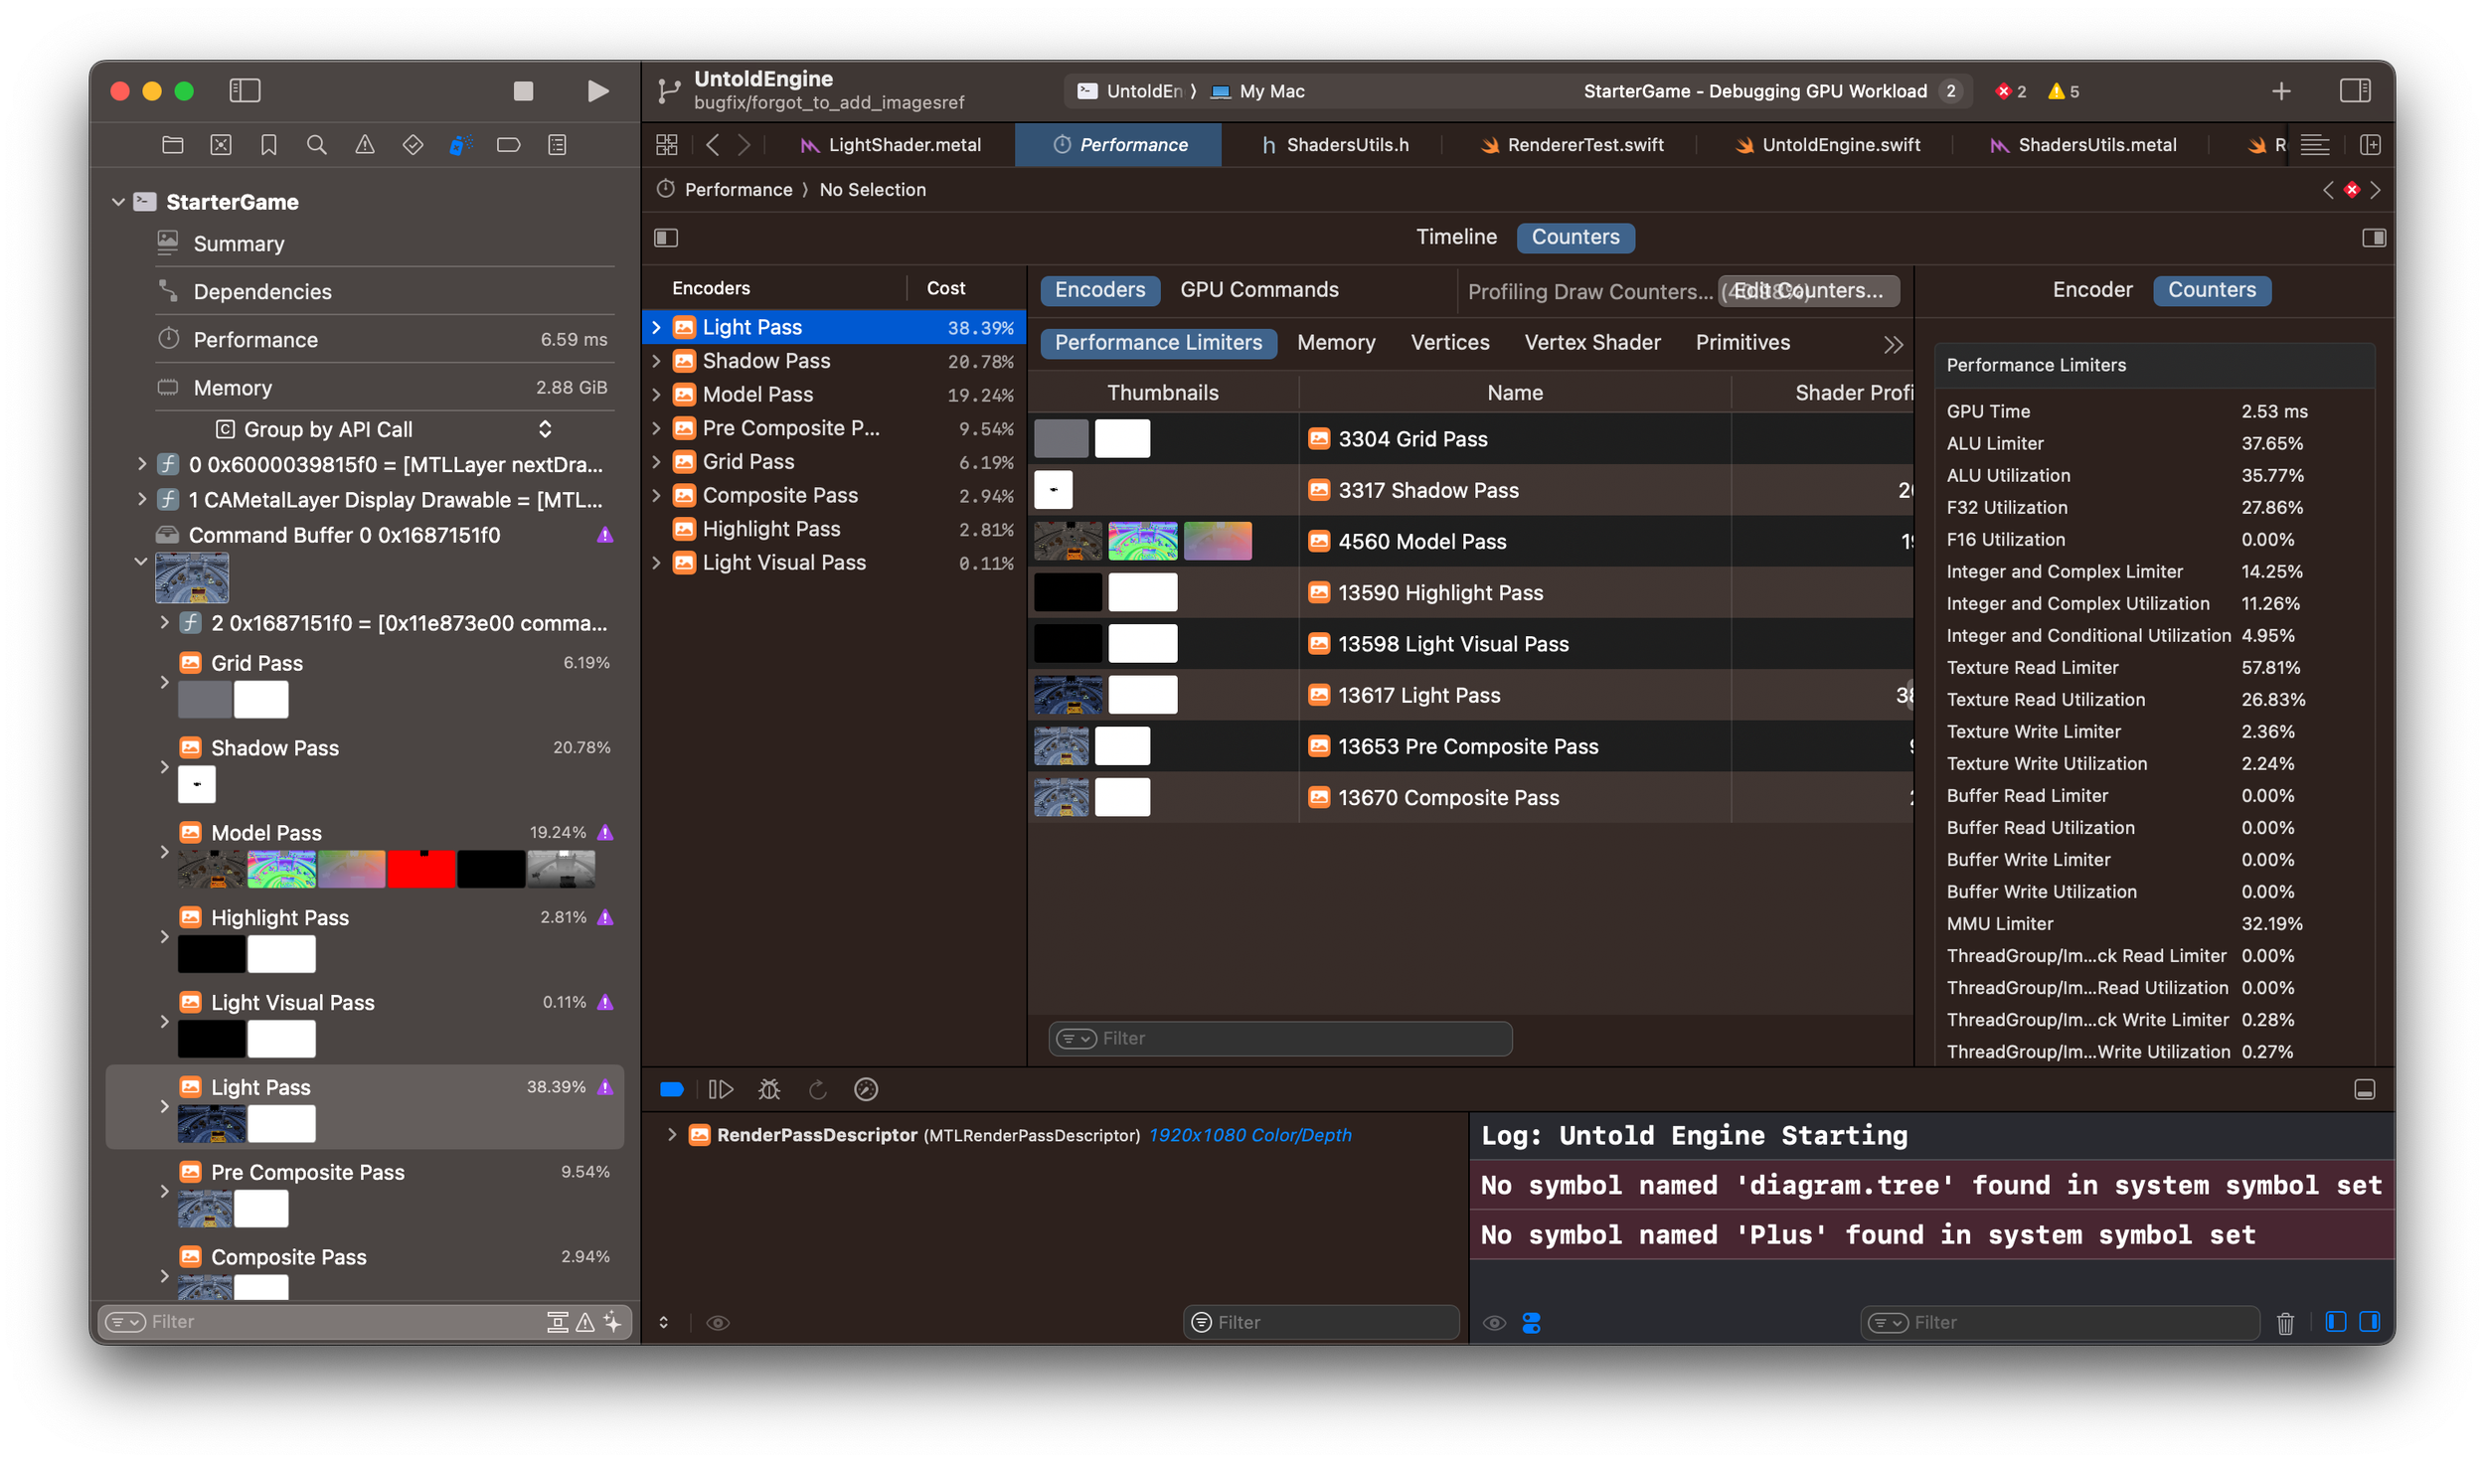This screenshot has height=1463, width=2485.
Task: Open the project navigator folder icon
Action: [173, 145]
